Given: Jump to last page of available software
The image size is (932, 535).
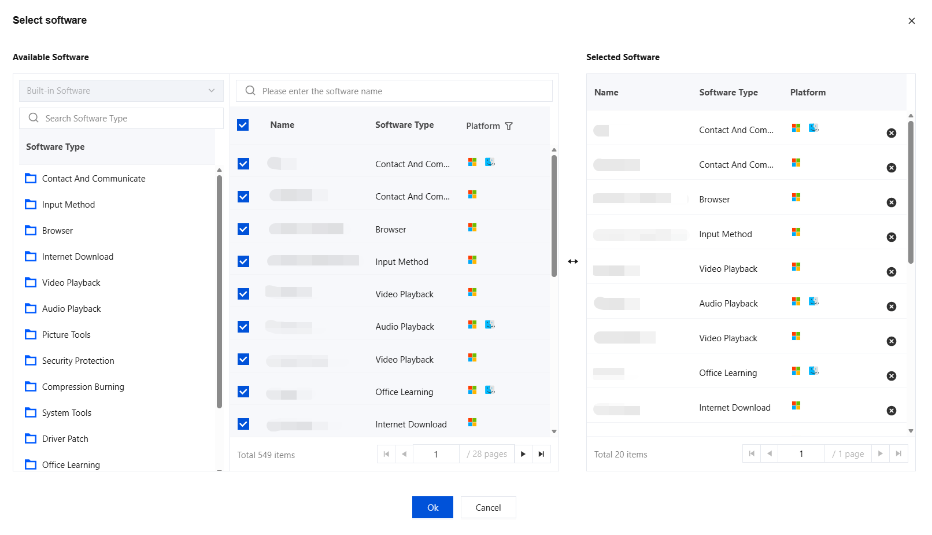Looking at the screenshot, I should (x=542, y=454).
